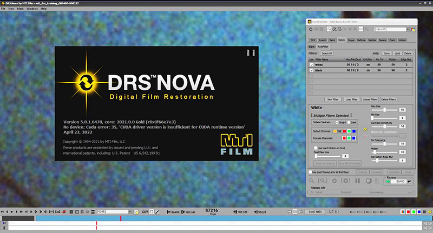
Task: Click the Unload Filters button
Action: (x=370, y=99)
